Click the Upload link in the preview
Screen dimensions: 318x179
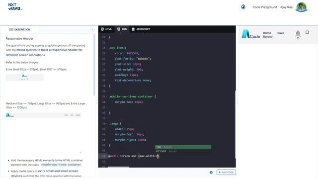(268, 37)
